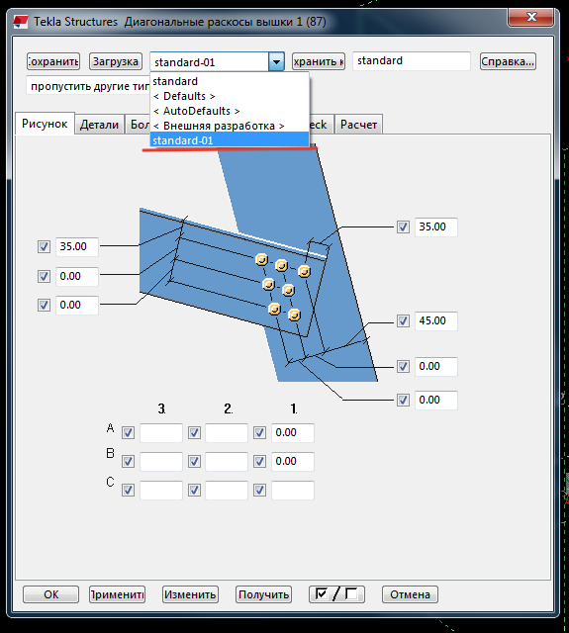Click the Отмена button
Image resolution: width=569 pixels, height=633 pixels.
pyautogui.click(x=410, y=594)
